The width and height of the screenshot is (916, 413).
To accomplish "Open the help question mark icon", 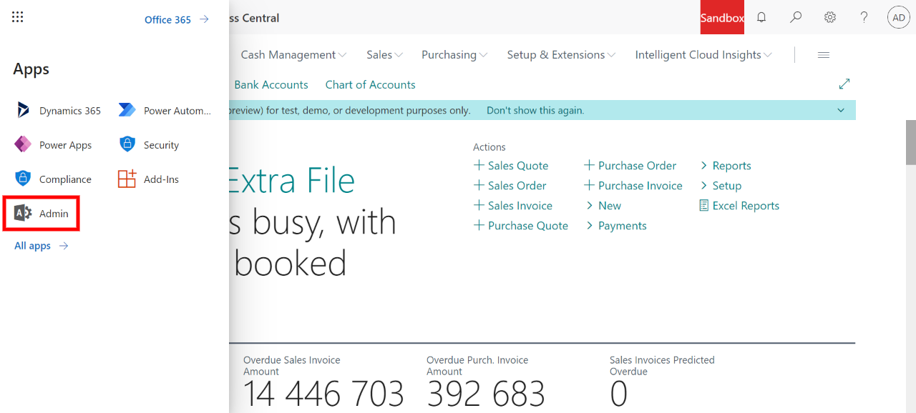I will (864, 17).
